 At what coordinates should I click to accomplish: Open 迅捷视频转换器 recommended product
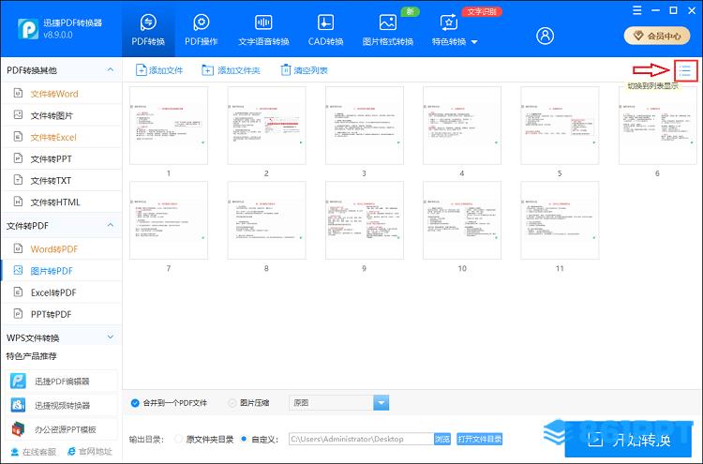click(62, 405)
